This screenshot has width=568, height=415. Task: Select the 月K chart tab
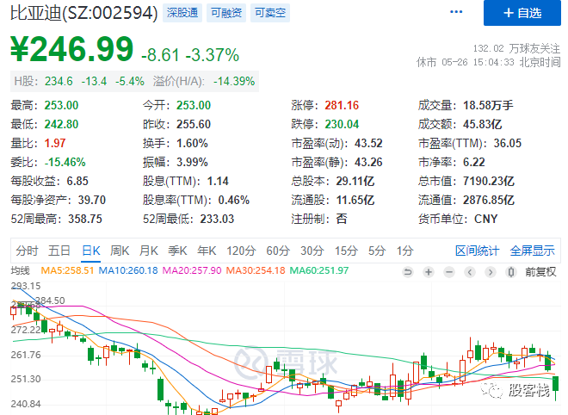coord(149,251)
